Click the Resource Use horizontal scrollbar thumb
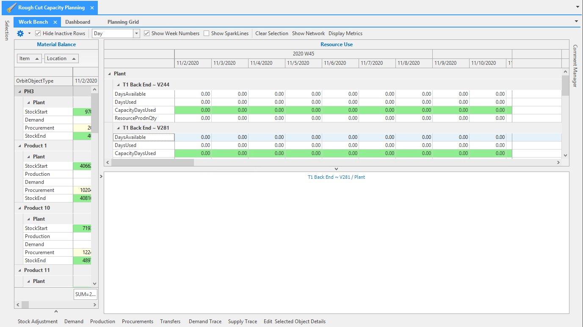583x327 pixels. pos(152,162)
